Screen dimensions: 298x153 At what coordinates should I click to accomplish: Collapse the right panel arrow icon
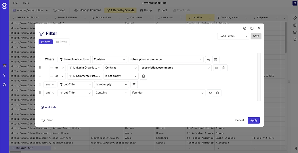coord(295,148)
